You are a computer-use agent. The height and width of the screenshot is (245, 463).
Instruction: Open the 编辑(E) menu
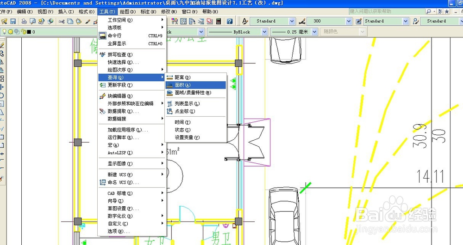point(25,12)
